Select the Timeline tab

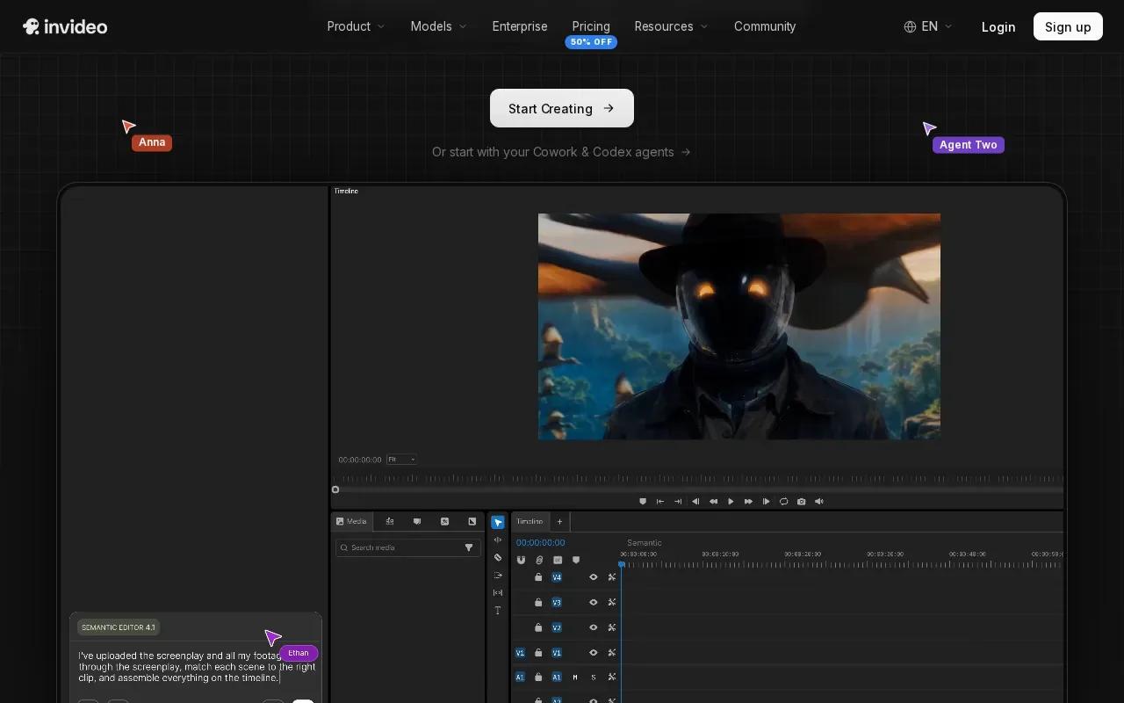530,521
